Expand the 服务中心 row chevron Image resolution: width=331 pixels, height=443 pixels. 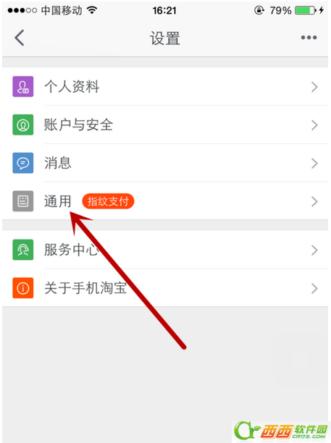pos(314,250)
